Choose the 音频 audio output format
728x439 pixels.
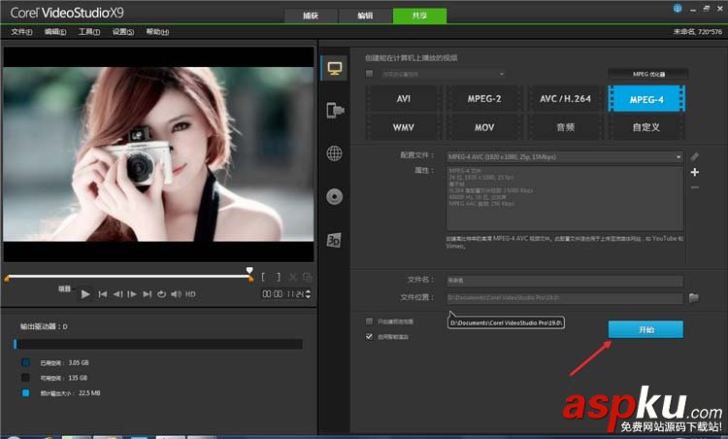[x=565, y=127]
